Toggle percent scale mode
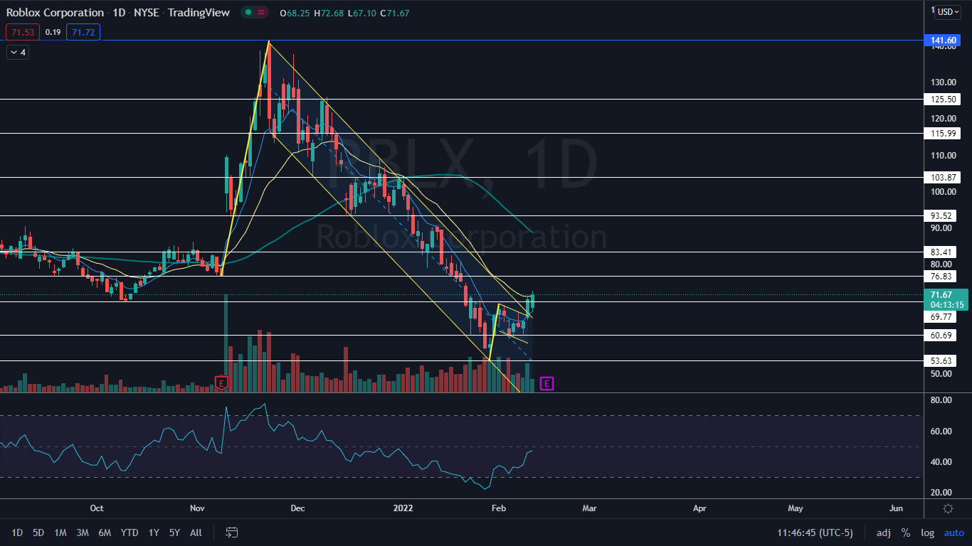 point(906,532)
